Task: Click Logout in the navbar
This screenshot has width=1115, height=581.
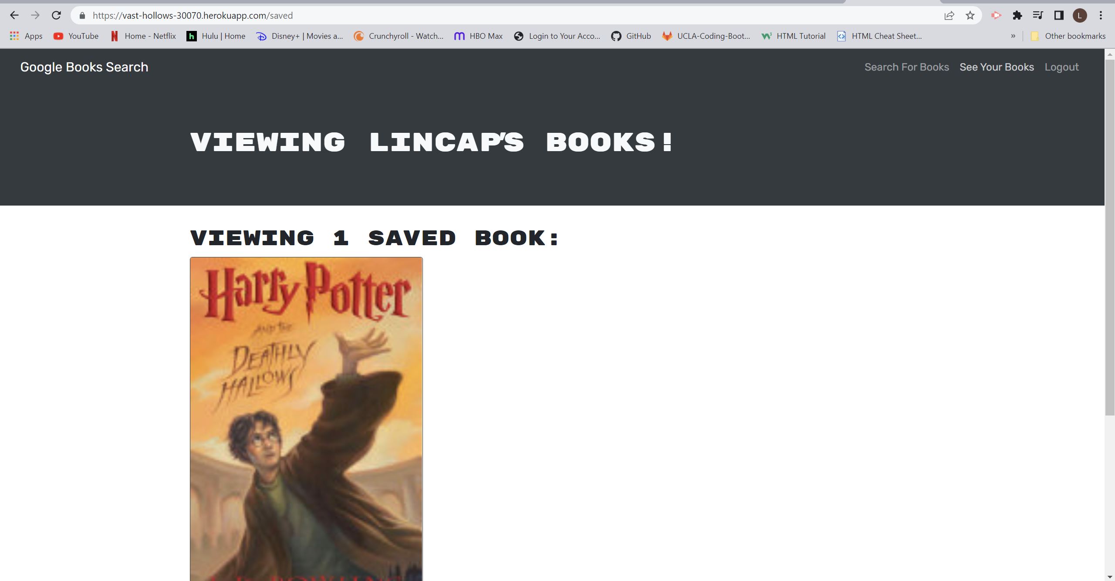Action: (x=1061, y=67)
